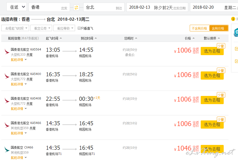Expand 航班详情 for flight CX466
238x161 pixels.
pyautogui.click(x=19, y=158)
